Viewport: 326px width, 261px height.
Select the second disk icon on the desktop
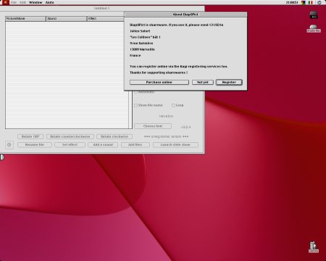point(314,28)
